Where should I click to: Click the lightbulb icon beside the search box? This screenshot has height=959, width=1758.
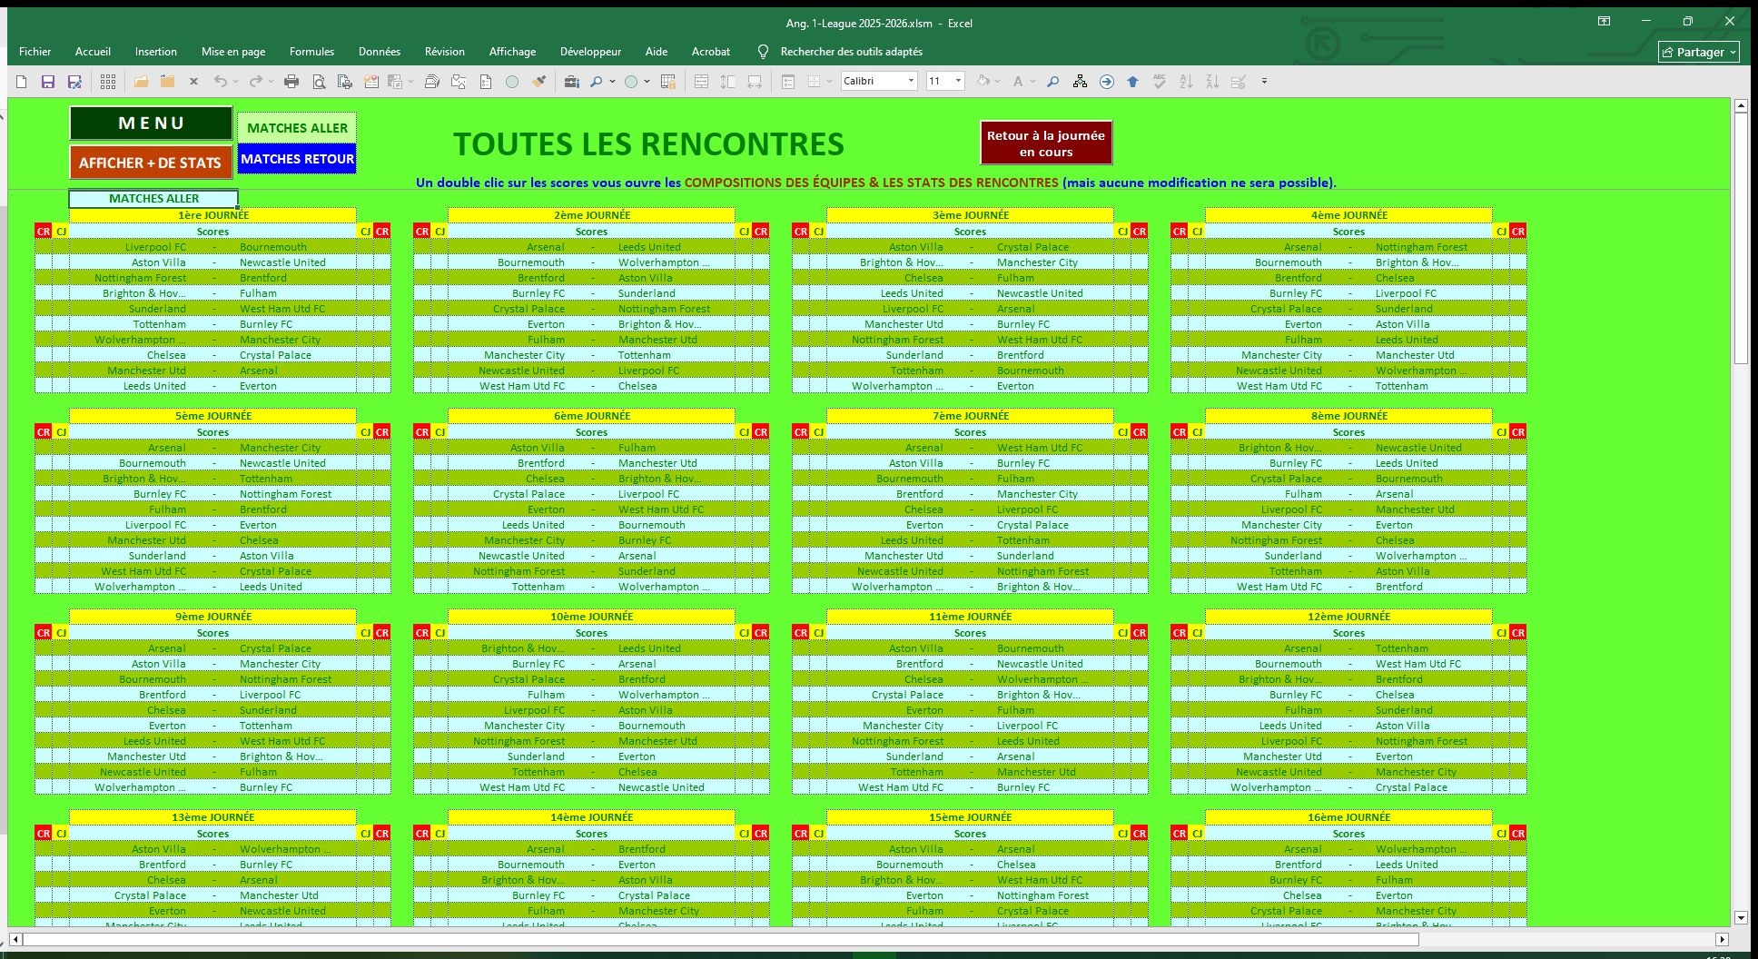point(763,52)
